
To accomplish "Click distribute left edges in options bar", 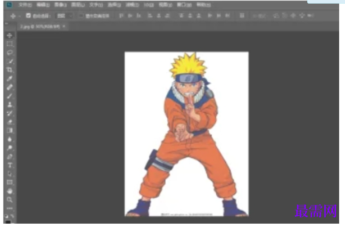I will pos(210,16).
